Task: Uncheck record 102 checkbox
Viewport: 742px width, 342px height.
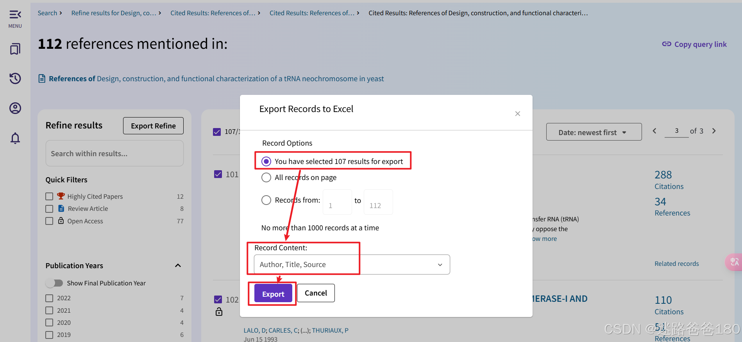Action: pyautogui.click(x=218, y=299)
